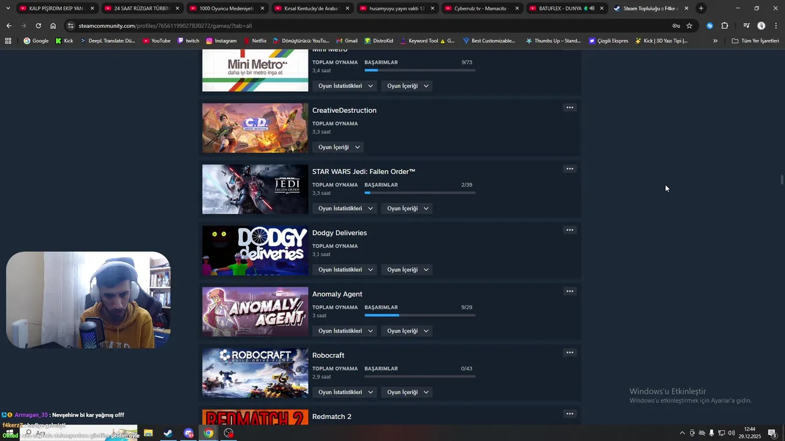The width and height of the screenshot is (785, 441).
Task: Open Chrome three-dot menu
Action: click(776, 26)
